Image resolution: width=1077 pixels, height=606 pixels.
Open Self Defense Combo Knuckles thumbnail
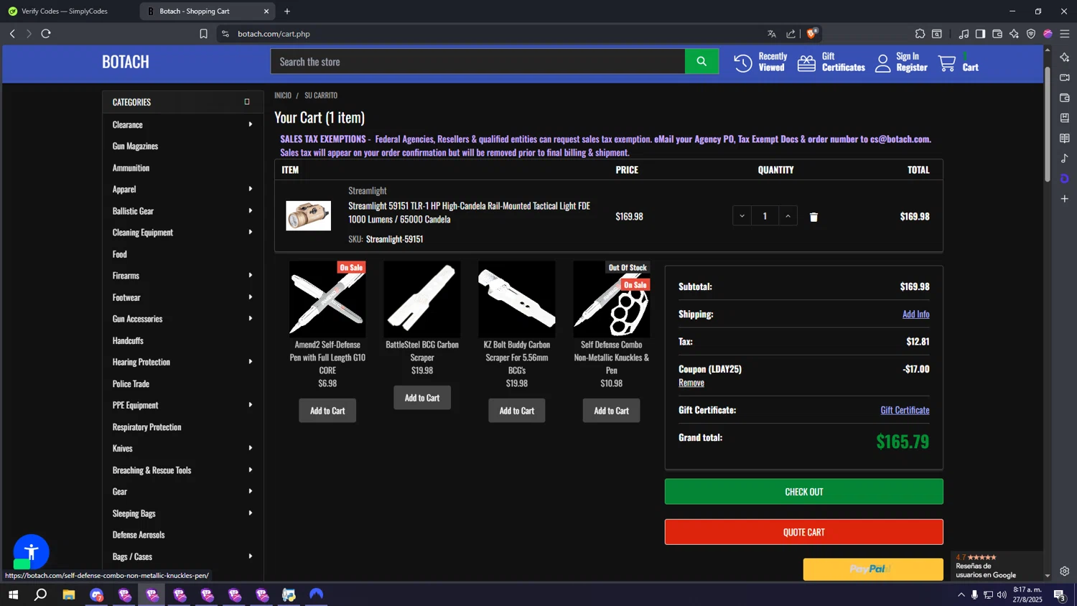tap(612, 299)
